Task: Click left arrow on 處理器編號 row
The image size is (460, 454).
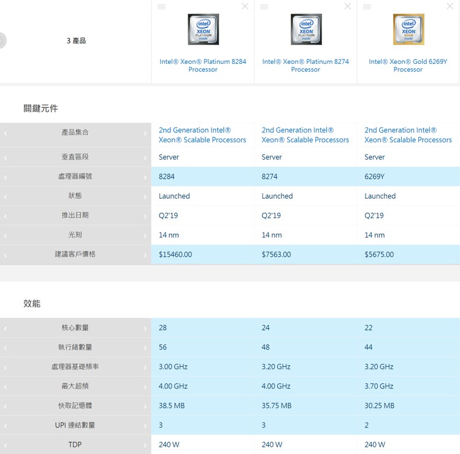Action: (x=6, y=177)
